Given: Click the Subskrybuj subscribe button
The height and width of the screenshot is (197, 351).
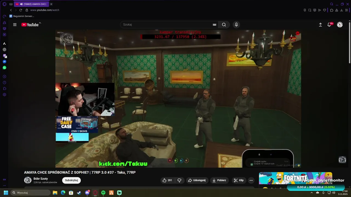Looking at the screenshot, I should coord(71,180).
